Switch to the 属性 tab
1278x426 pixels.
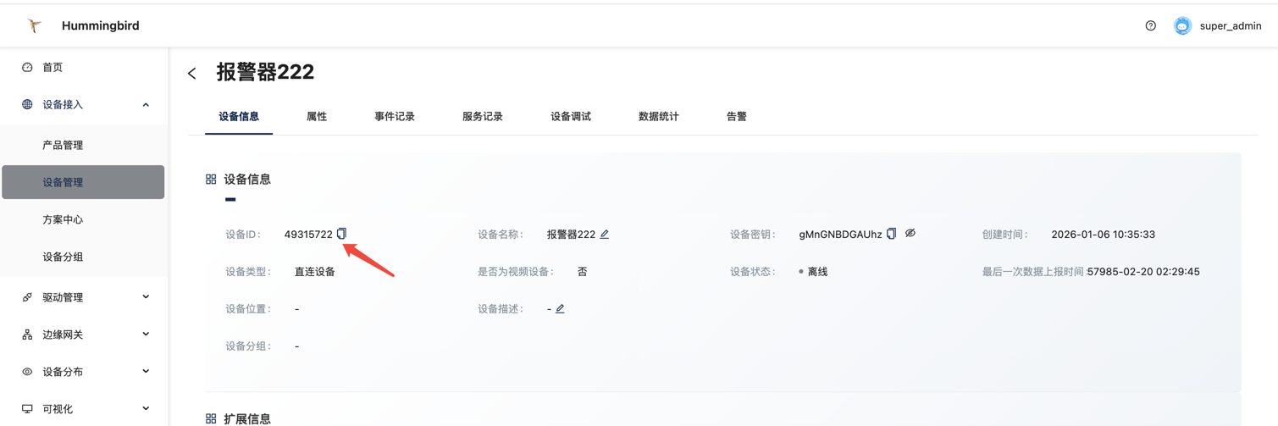click(x=317, y=117)
